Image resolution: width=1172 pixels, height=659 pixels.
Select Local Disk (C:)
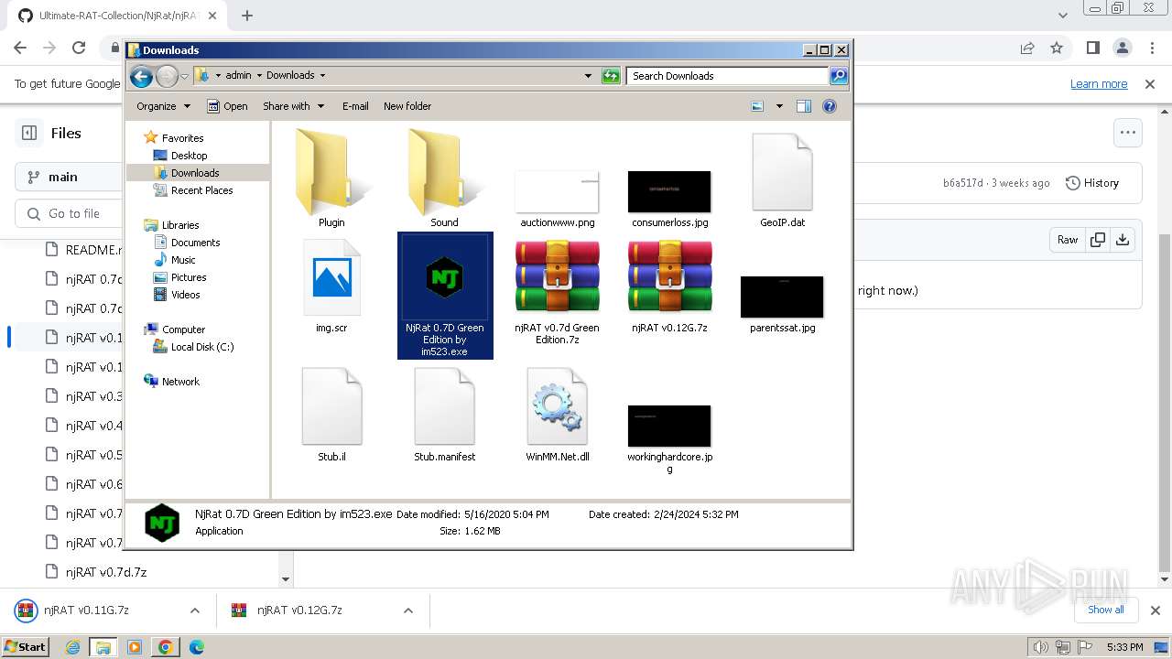201,347
